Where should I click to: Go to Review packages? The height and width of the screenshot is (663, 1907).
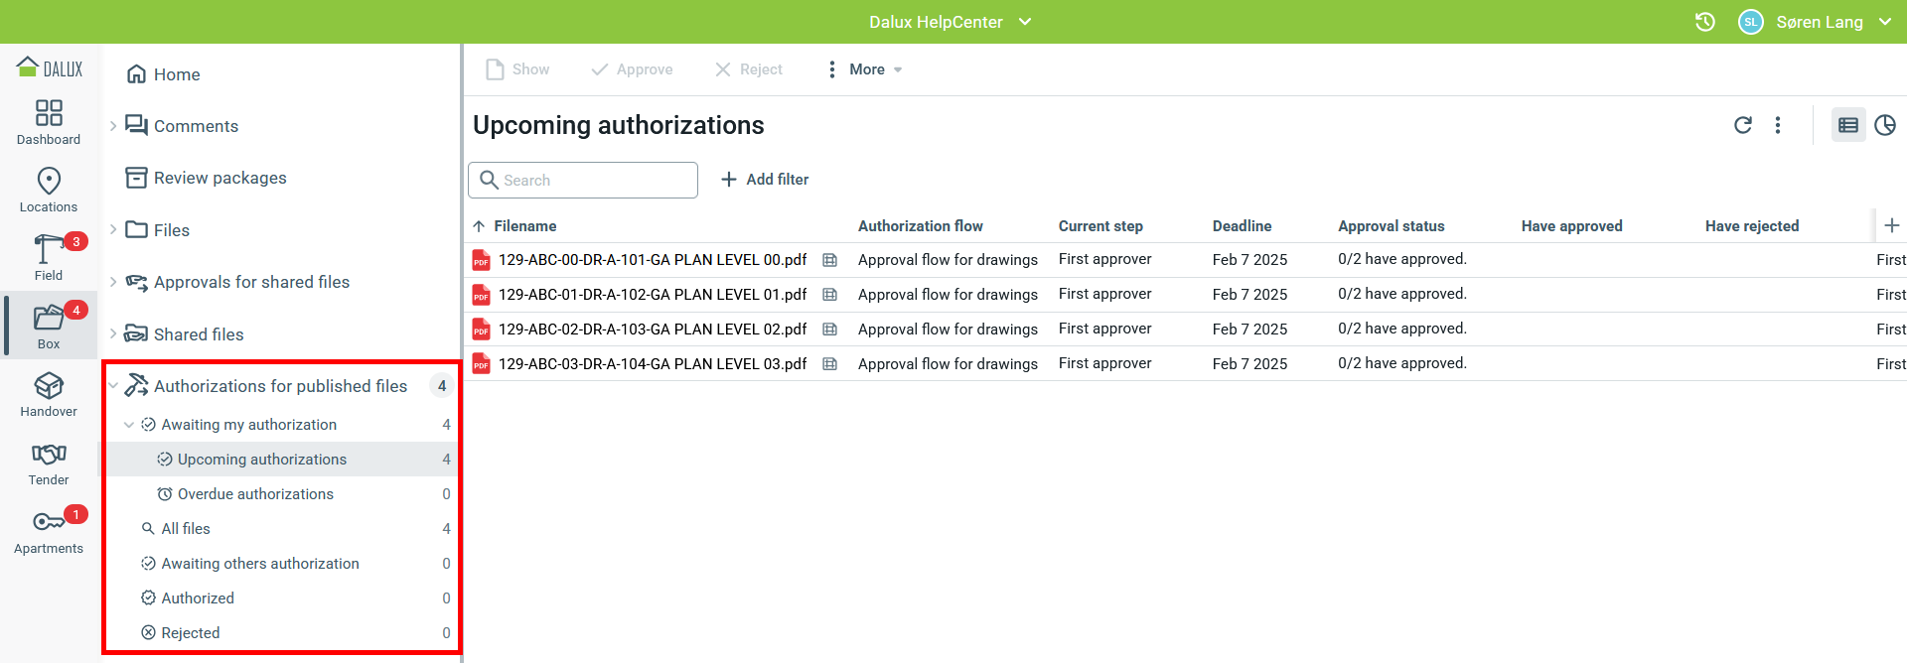(220, 178)
